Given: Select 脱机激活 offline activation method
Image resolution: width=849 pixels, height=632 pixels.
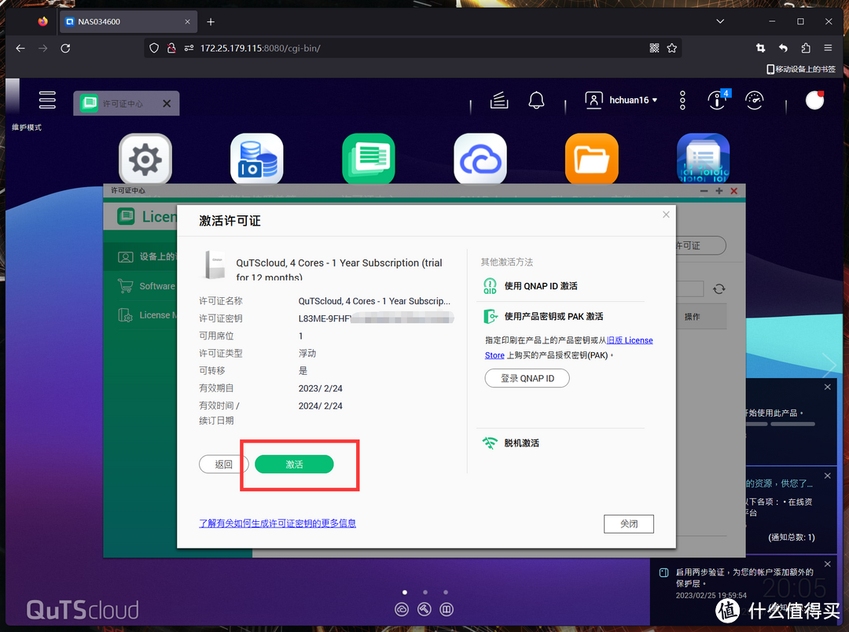Looking at the screenshot, I should [x=521, y=443].
